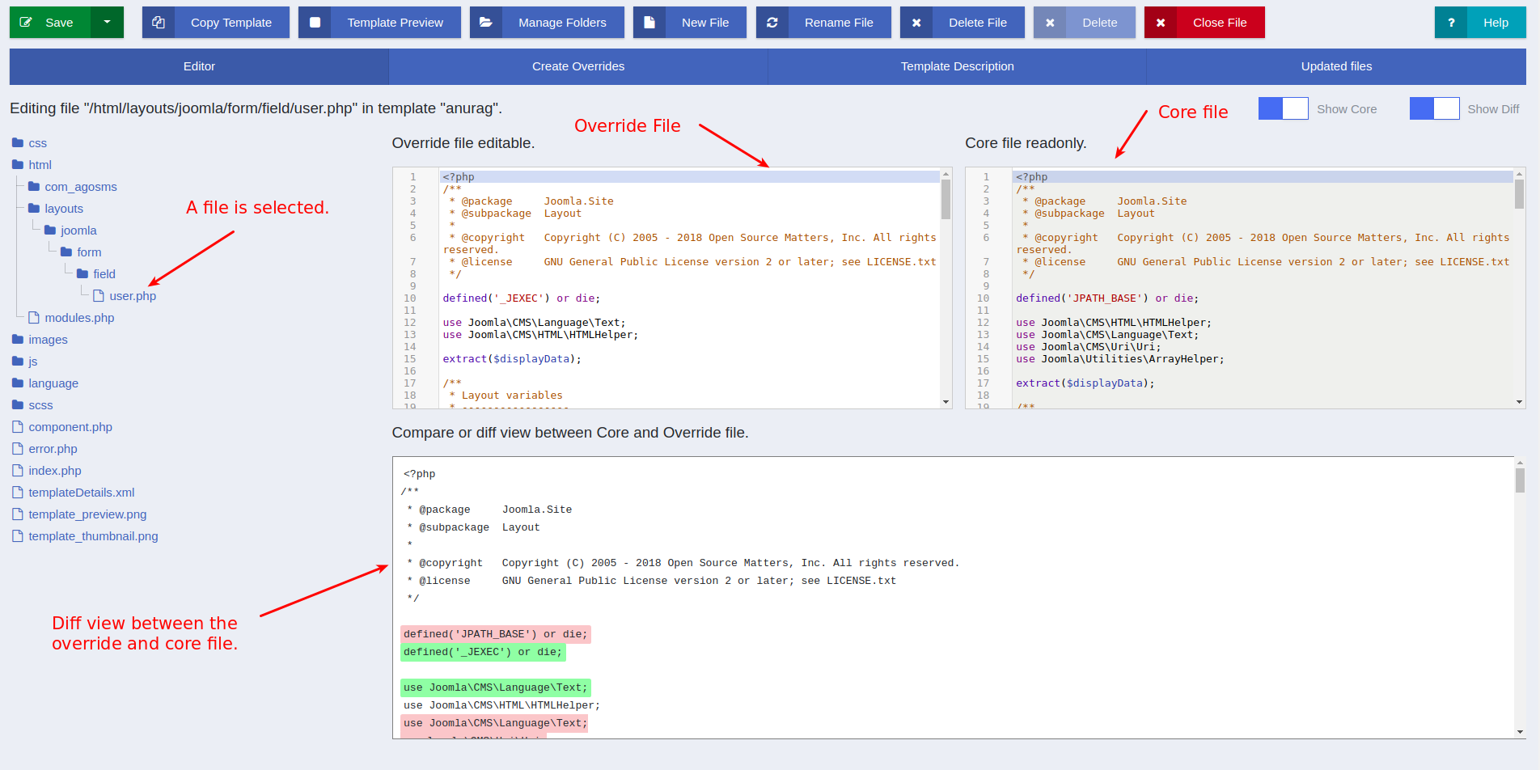
Task: Click the Rename File refresh icon
Action: pyautogui.click(x=772, y=23)
